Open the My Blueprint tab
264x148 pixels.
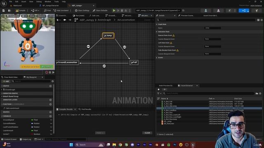31,77
